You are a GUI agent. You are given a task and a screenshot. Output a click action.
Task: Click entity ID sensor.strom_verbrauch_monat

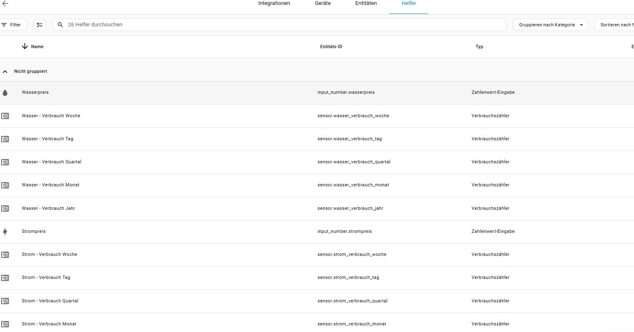click(352, 324)
